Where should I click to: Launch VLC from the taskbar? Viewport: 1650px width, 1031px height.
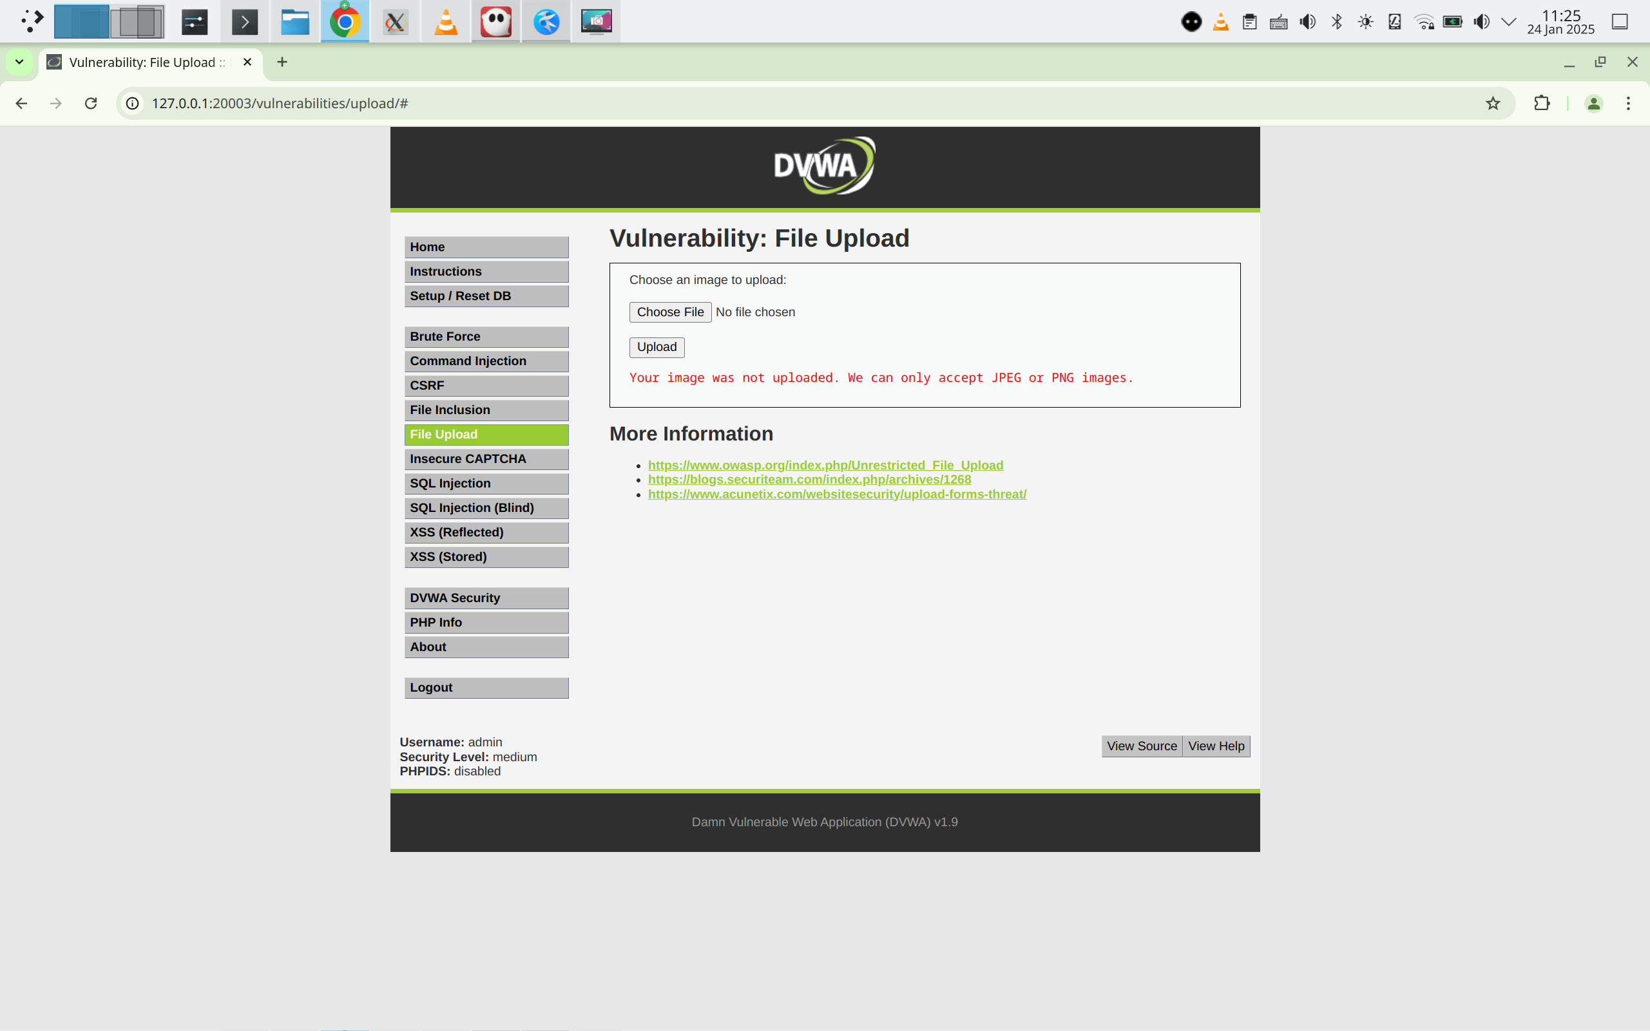[x=445, y=22]
